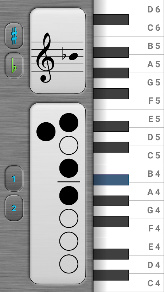
Task: Tap the treble clef staff display
Action: coord(58,51)
